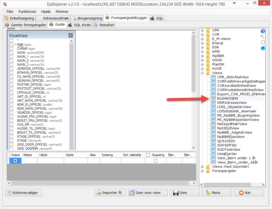
Task: Click the blue help question mark icon
Action: click(x=263, y=31)
